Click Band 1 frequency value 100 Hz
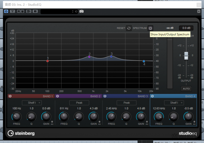204x143 pixels. (17, 108)
